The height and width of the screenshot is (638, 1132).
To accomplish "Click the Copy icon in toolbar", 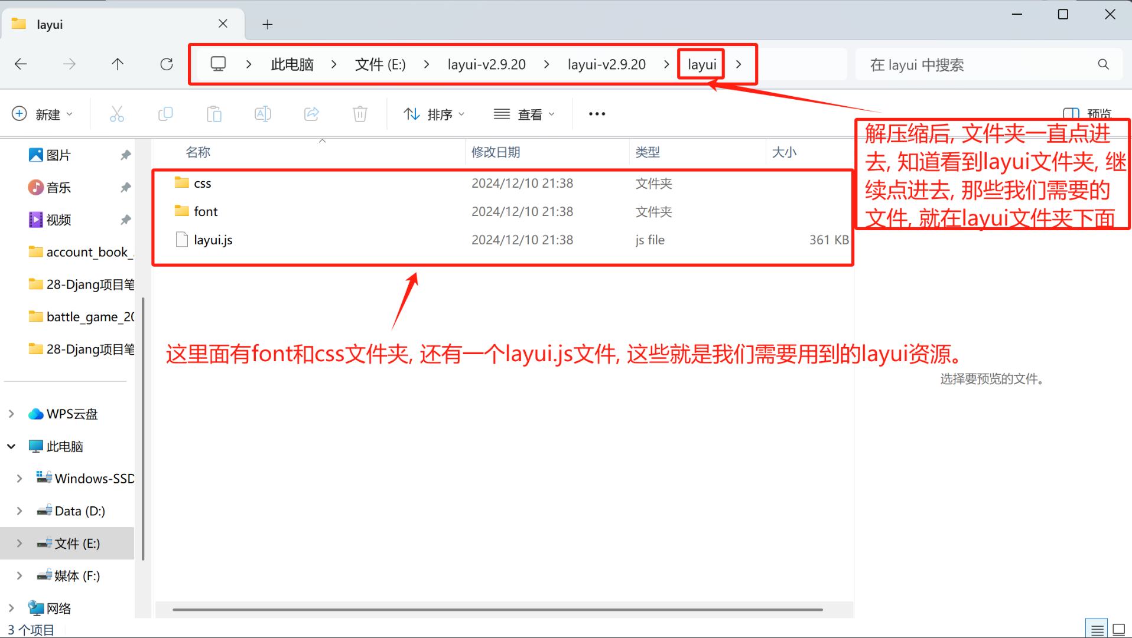I will click(165, 114).
